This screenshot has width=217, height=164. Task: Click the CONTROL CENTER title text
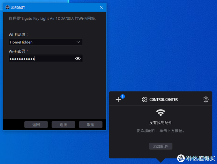(164, 100)
